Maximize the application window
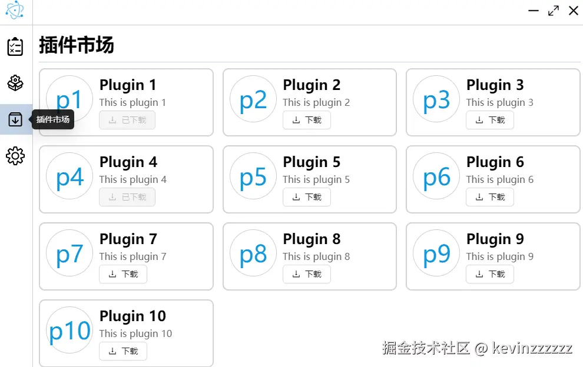Viewport: 583px width, 367px height. pos(554,11)
